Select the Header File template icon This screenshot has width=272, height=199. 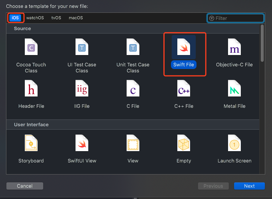31,88
